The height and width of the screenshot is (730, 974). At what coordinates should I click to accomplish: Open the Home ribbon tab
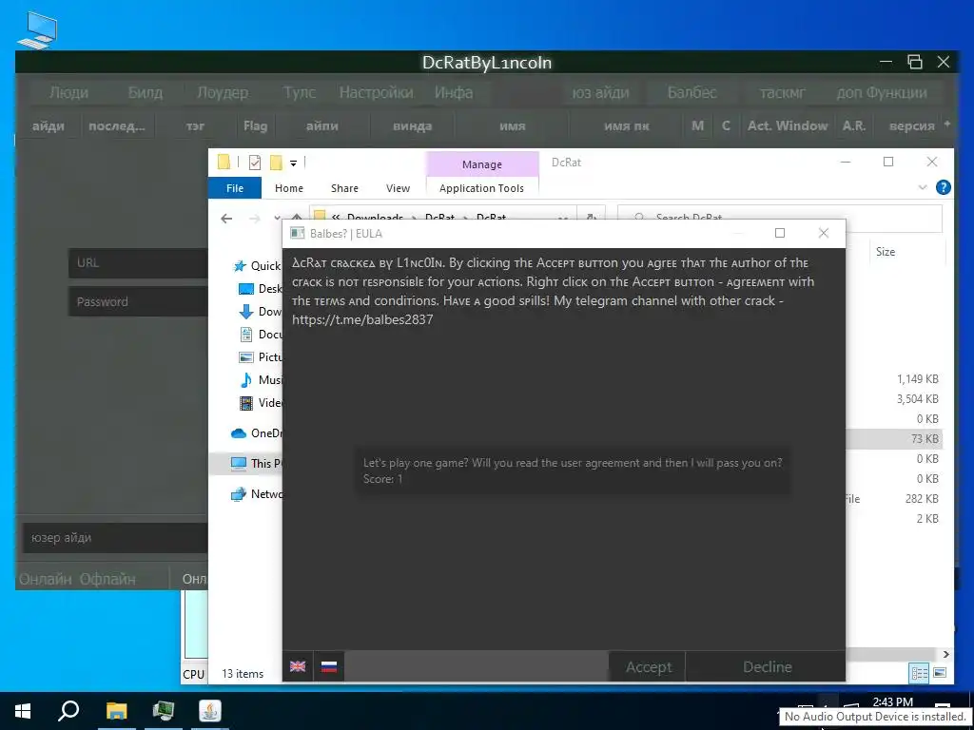tap(289, 188)
